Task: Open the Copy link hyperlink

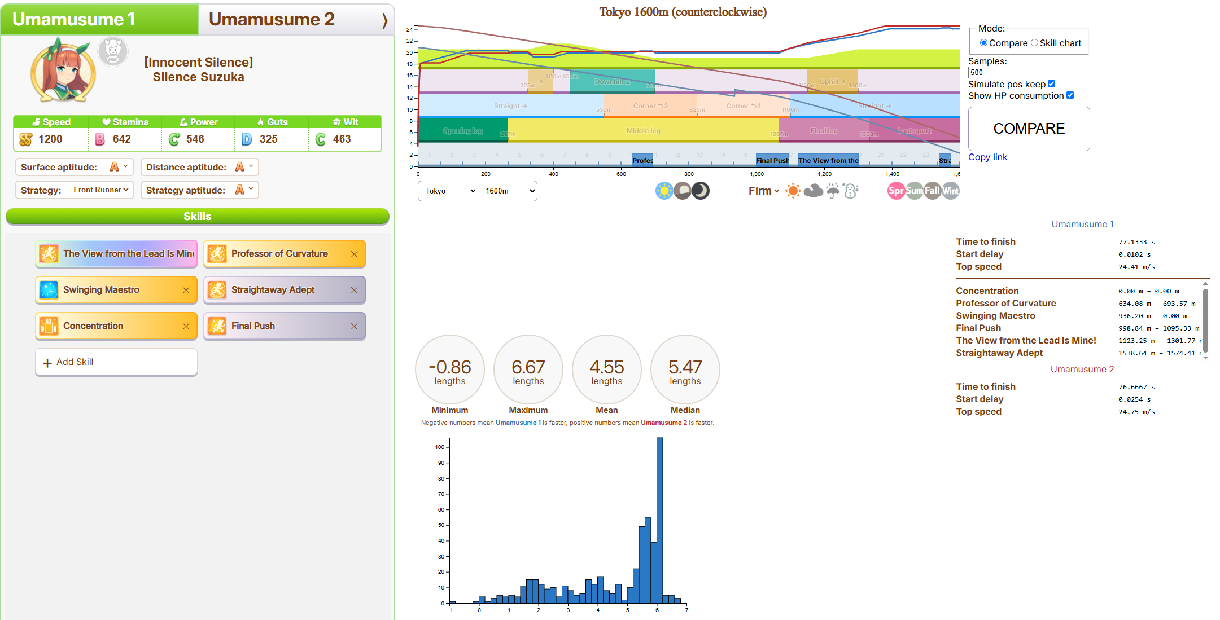Action: (x=987, y=157)
